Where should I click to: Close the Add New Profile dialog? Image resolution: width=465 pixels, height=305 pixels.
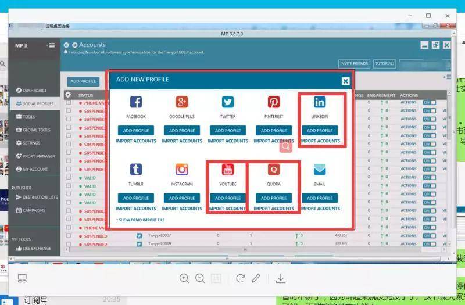pyautogui.click(x=345, y=81)
